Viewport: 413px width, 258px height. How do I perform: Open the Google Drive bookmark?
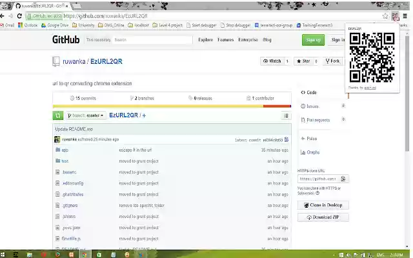tap(55, 25)
